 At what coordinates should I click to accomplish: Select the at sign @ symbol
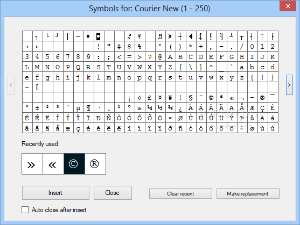point(160,57)
